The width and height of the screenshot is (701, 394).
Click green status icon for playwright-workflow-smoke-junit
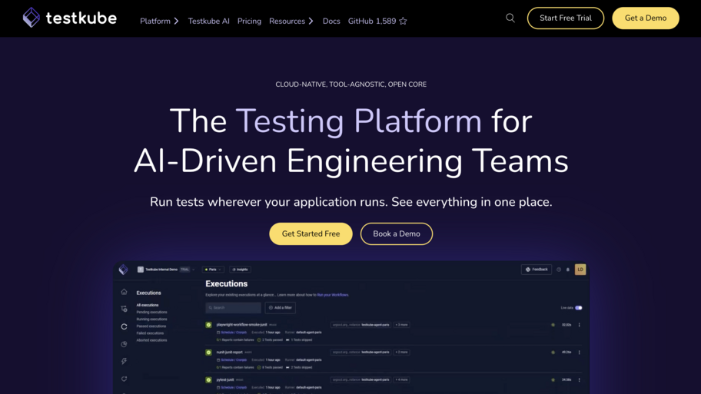coord(208,325)
